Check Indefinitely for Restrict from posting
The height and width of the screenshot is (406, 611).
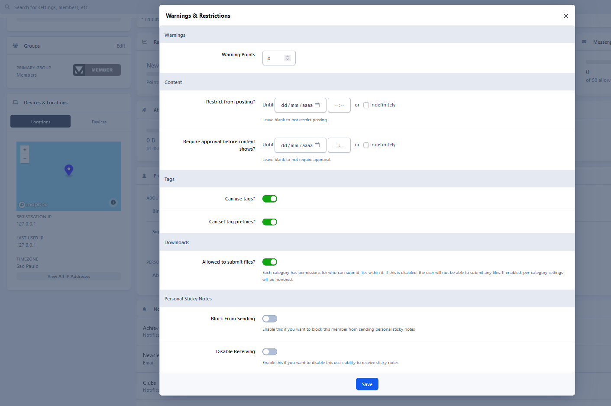click(366, 105)
